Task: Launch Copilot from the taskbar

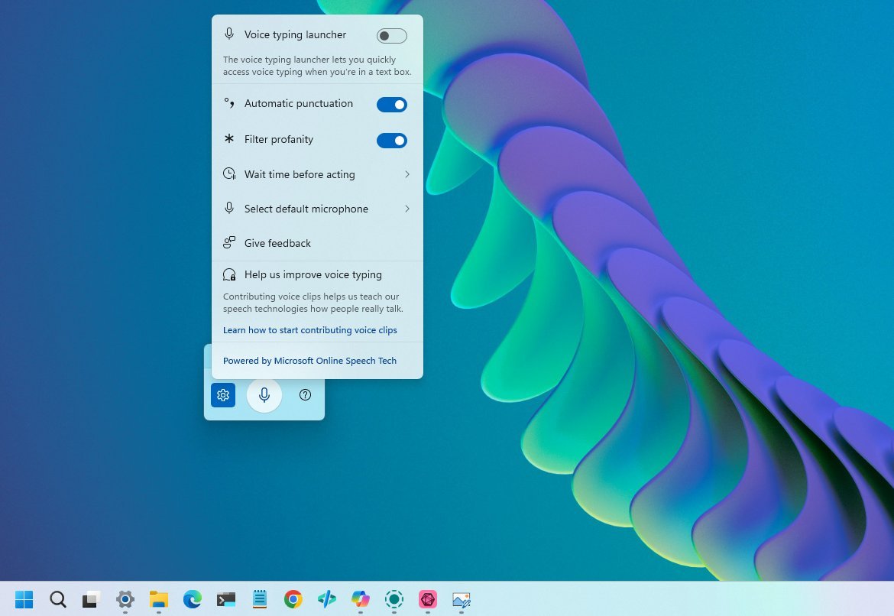Action: click(360, 600)
